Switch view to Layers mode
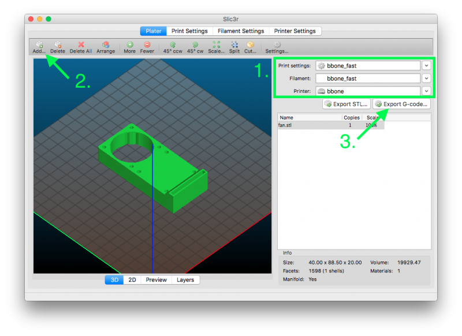Viewport: 462px width, 336px height. 185,280
